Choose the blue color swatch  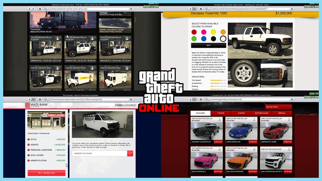[x=204, y=39]
